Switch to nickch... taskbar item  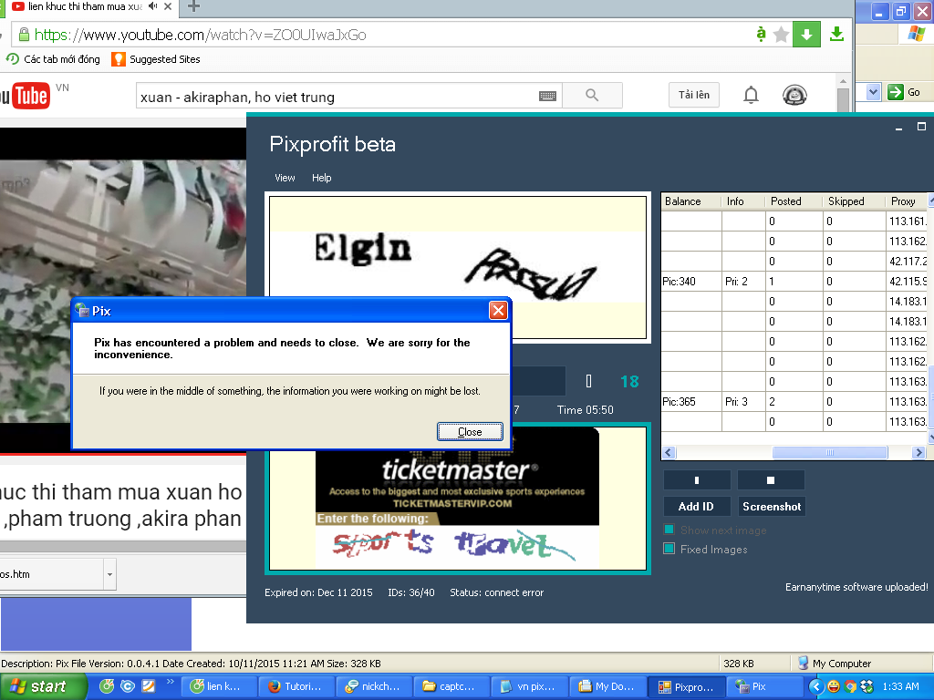tap(373, 686)
